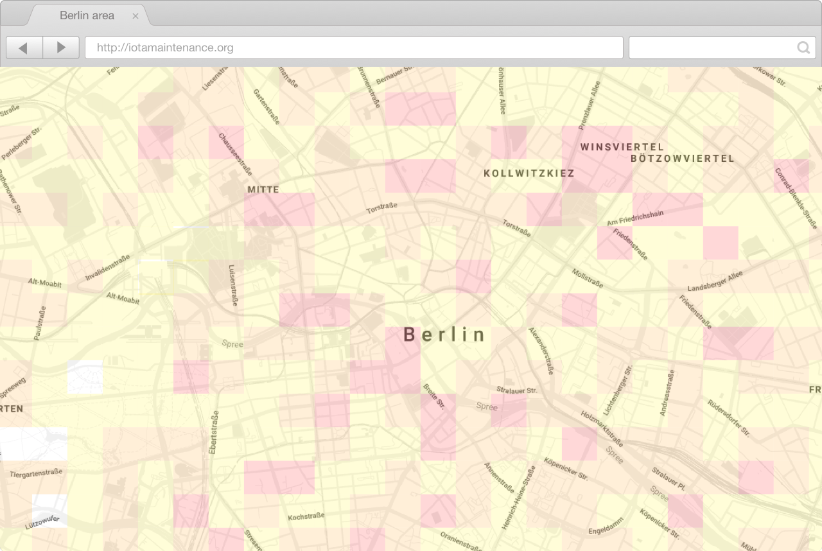Focus the URL address bar

pyautogui.click(x=354, y=48)
